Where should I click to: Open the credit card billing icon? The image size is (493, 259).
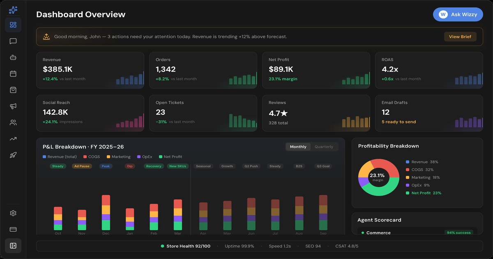(13, 229)
